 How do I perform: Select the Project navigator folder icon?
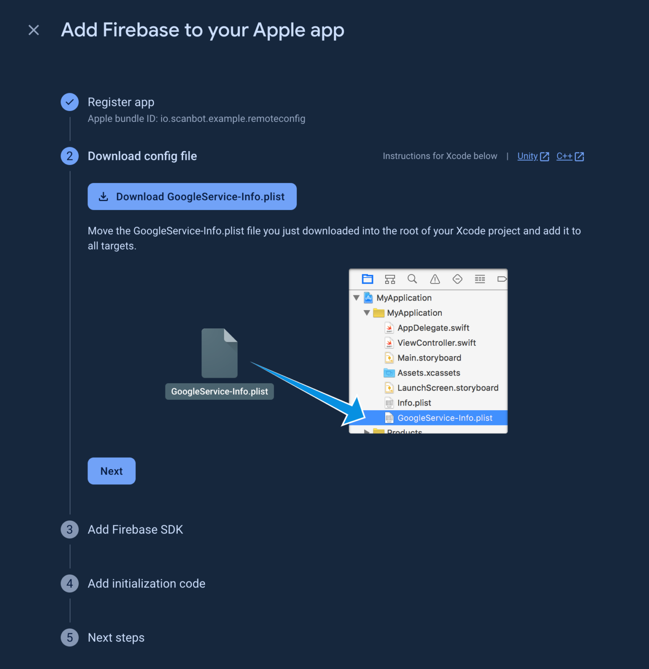point(367,279)
